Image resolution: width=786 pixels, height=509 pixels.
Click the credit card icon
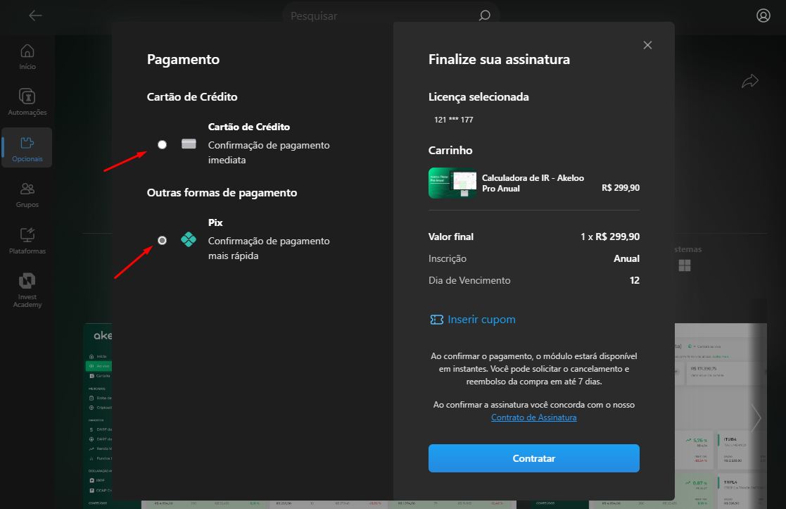click(x=189, y=144)
